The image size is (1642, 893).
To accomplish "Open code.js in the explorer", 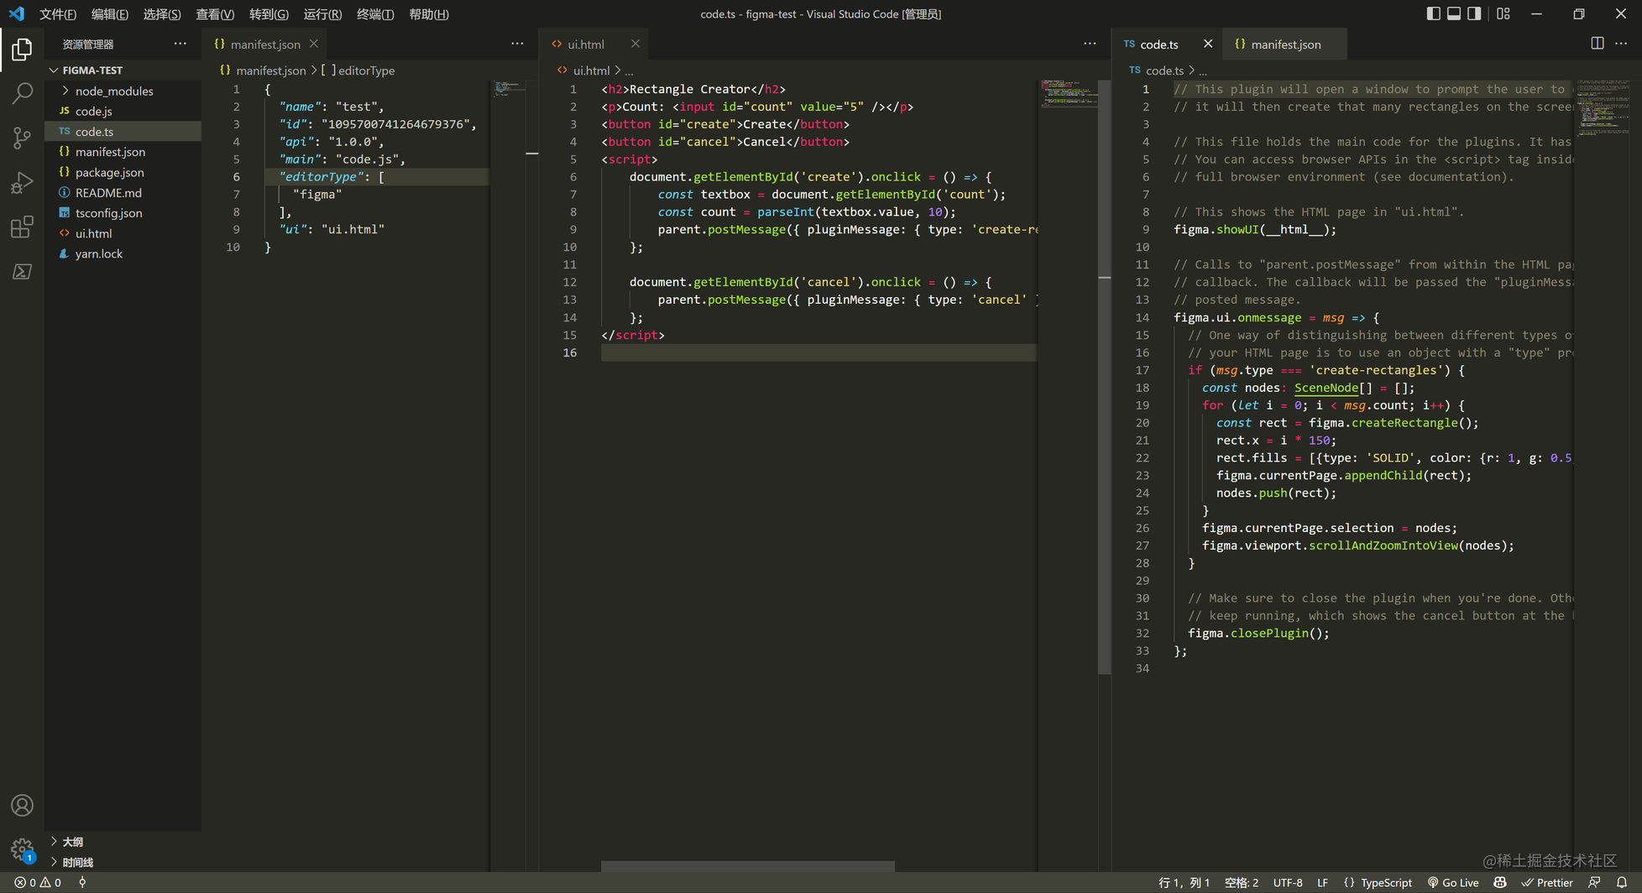I will coord(123,111).
